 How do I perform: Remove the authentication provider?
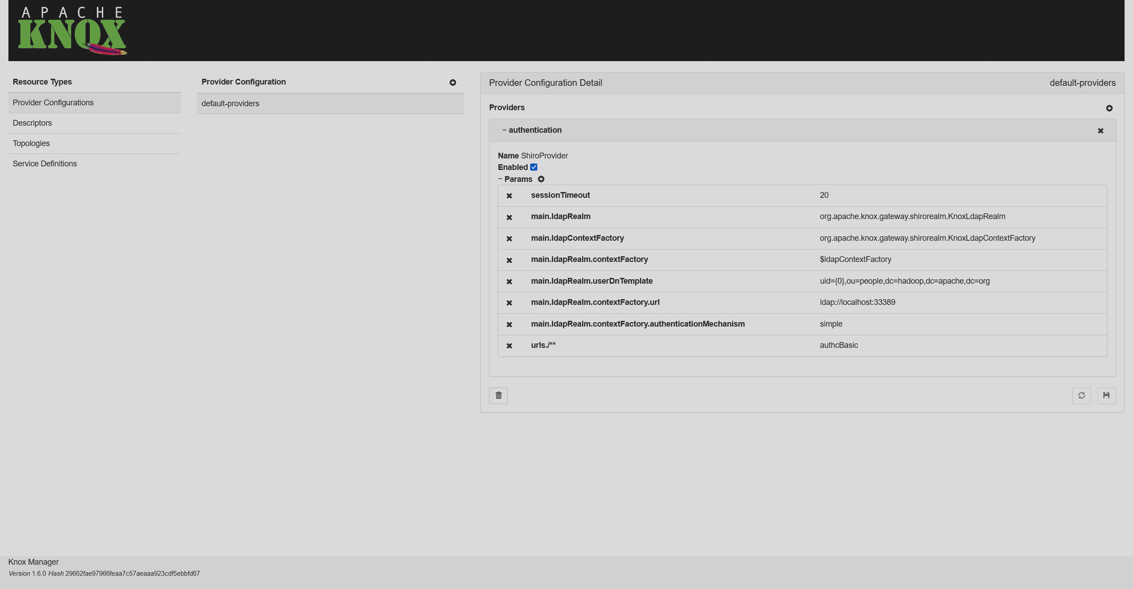[x=1100, y=131]
